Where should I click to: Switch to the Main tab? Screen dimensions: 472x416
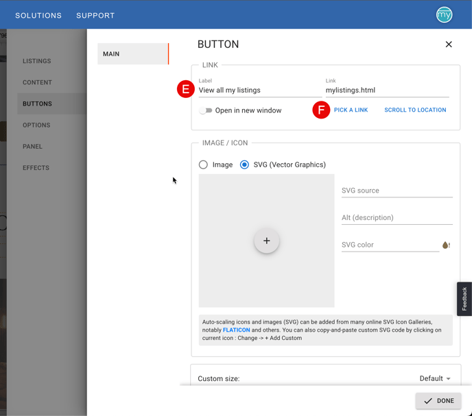pyautogui.click(x=133, y=54)
